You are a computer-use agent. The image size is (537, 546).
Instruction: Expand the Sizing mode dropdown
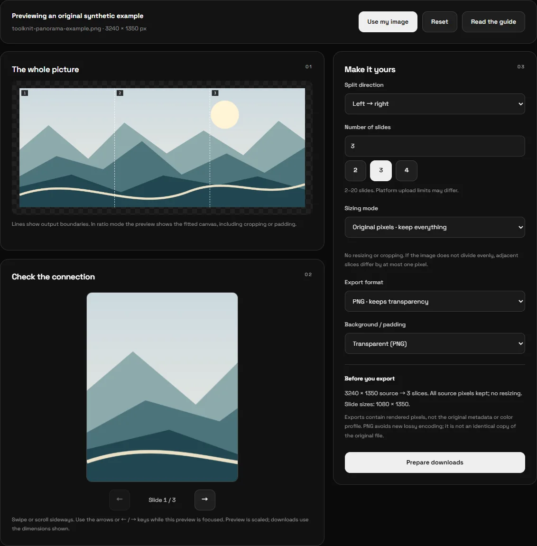click(x=435, y=227)
